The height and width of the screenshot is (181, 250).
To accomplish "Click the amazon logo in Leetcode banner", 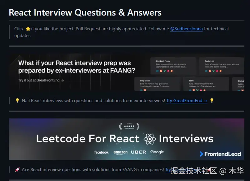I will [120, 152].
